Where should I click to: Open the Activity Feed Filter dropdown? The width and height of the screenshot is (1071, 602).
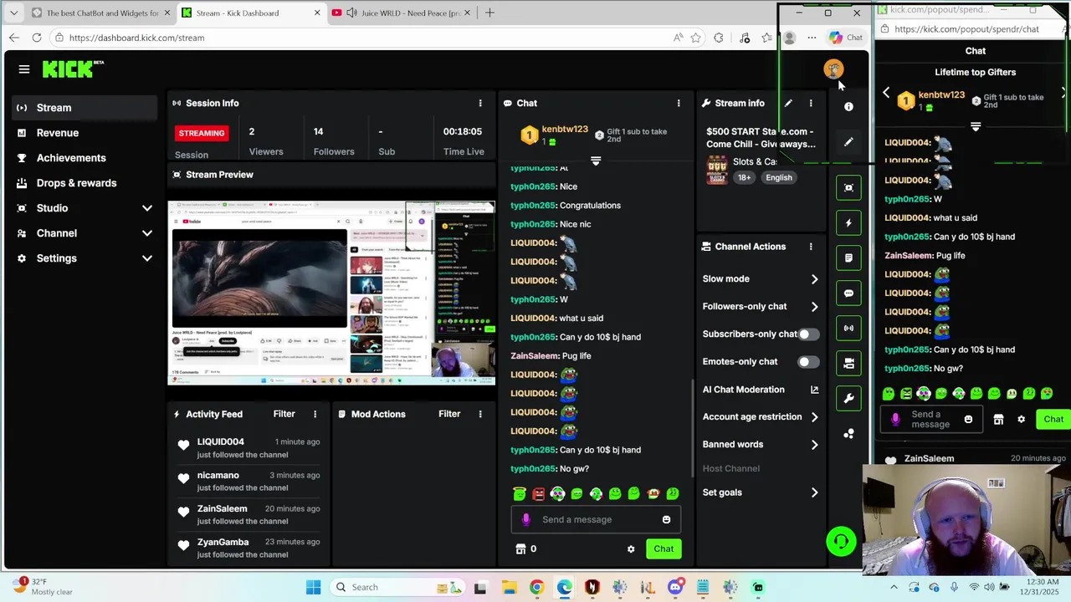(x=284, y=414)
